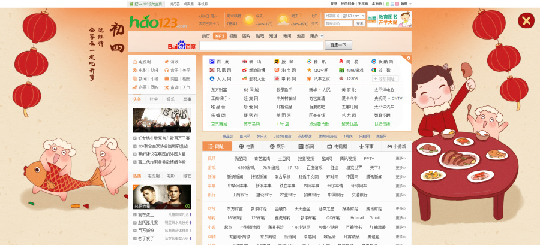Viewport: 540px width, 245px height.
Task: Open the 新浪微博 icon link
Action: coord(244,70)
